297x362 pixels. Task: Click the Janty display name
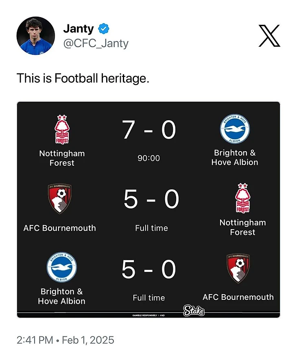(x=79, y=29)
